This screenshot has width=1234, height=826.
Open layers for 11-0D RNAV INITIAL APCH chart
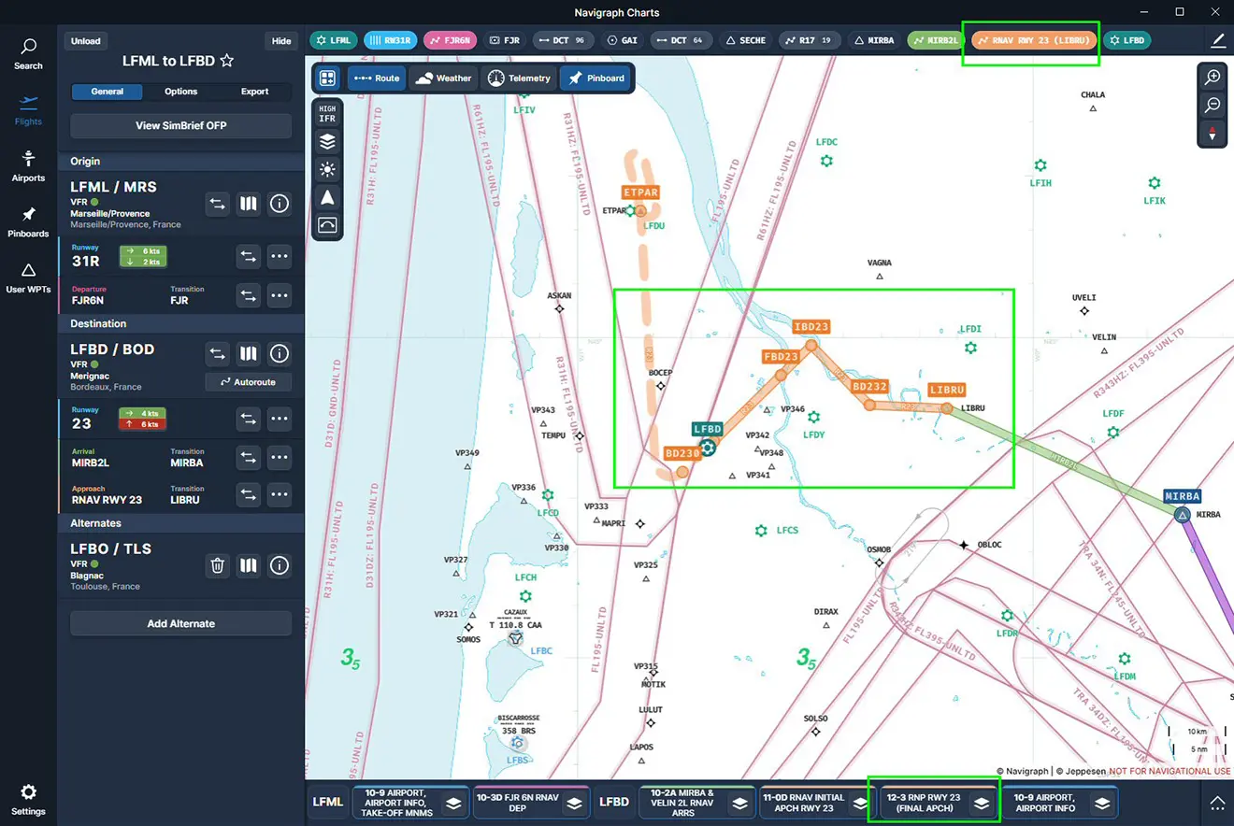[860, 802]
